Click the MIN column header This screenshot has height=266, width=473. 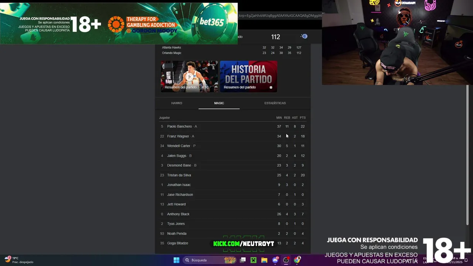[279, 117]
